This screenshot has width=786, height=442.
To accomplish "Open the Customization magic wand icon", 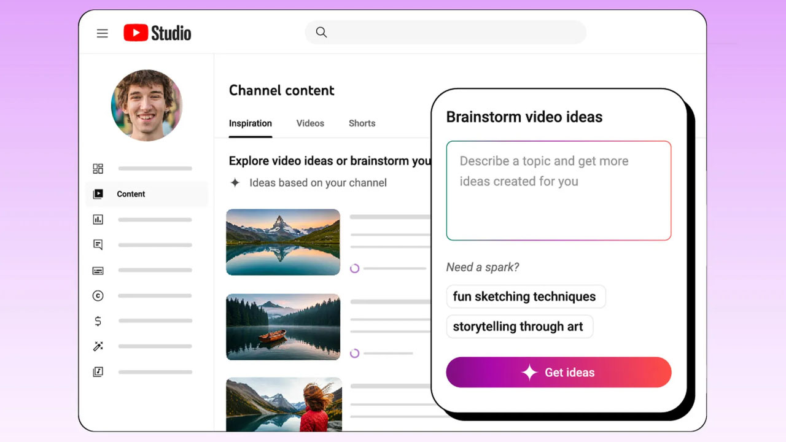I will (98, 346).
